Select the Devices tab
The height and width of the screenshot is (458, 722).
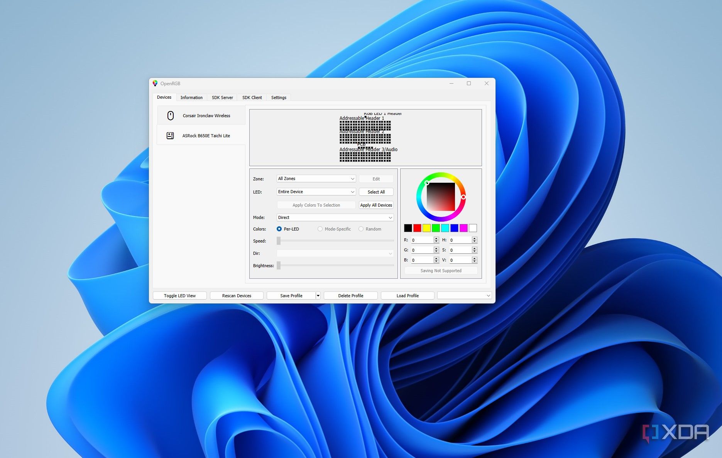pyautogui.click(x=164, y=97)
